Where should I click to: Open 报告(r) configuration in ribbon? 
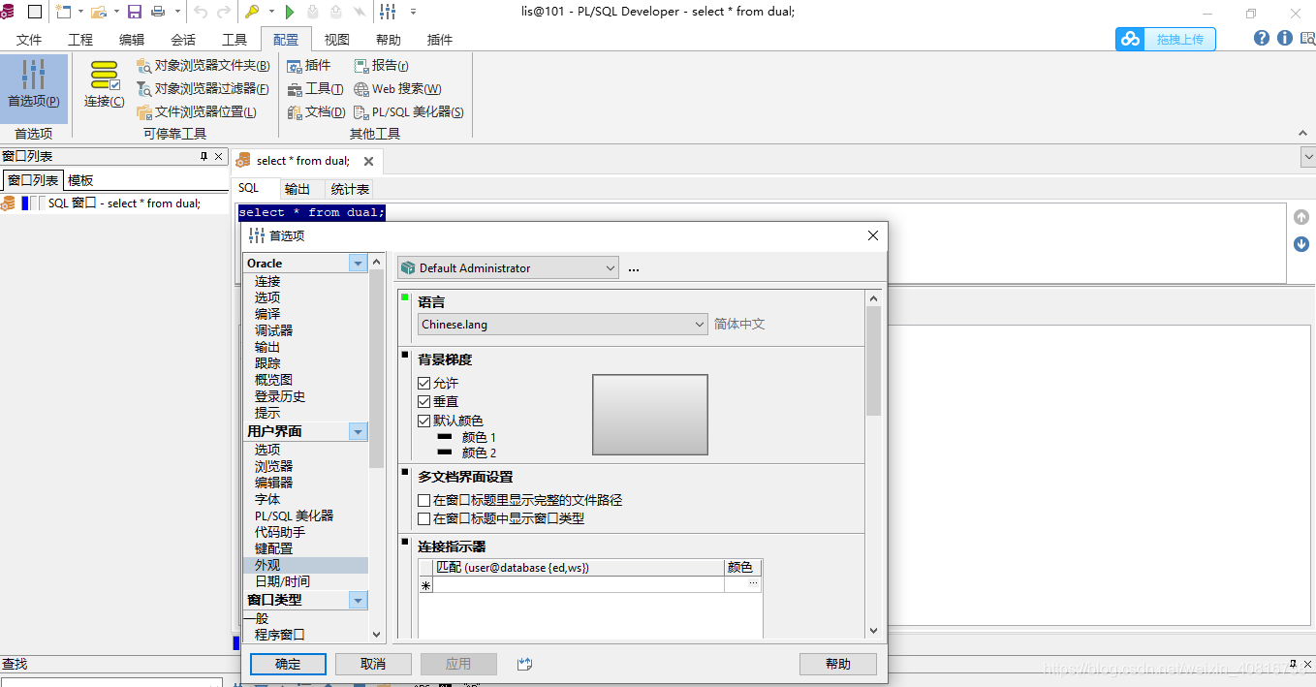point(381,65)
